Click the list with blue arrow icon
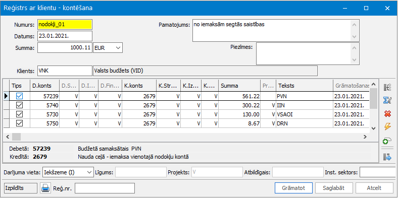398x198 pixels. click(x=387, y=157)
